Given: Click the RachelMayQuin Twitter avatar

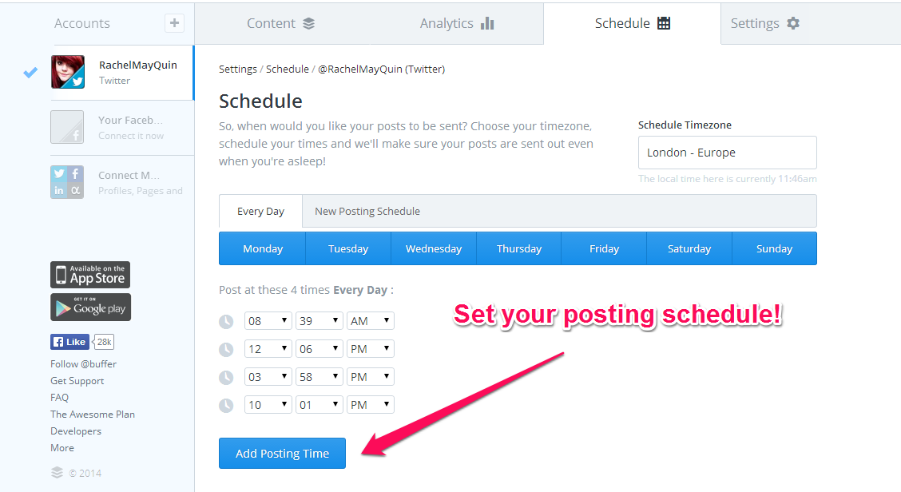Looking at the screenshot, I should pyautogui.click(x=68, y=72).
